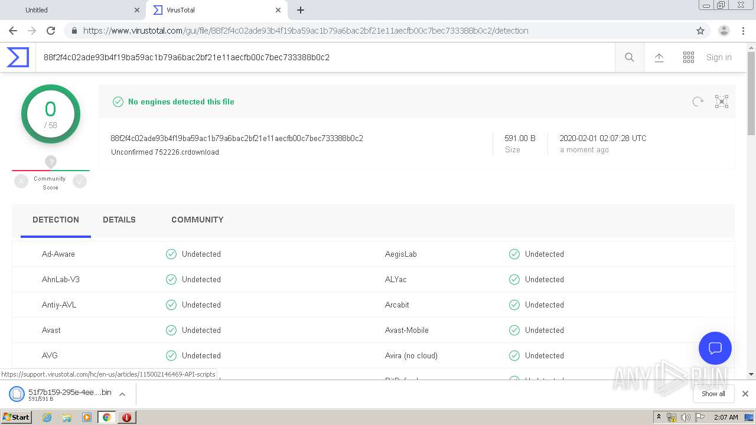Click the Ad-Aware engine row

tap(192, 254)
